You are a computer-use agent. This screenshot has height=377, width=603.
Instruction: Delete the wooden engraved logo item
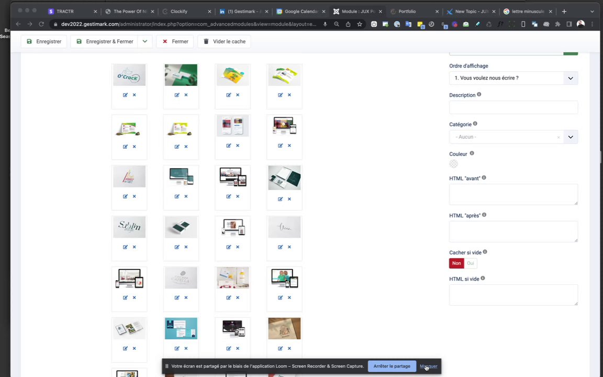point(289,349)
